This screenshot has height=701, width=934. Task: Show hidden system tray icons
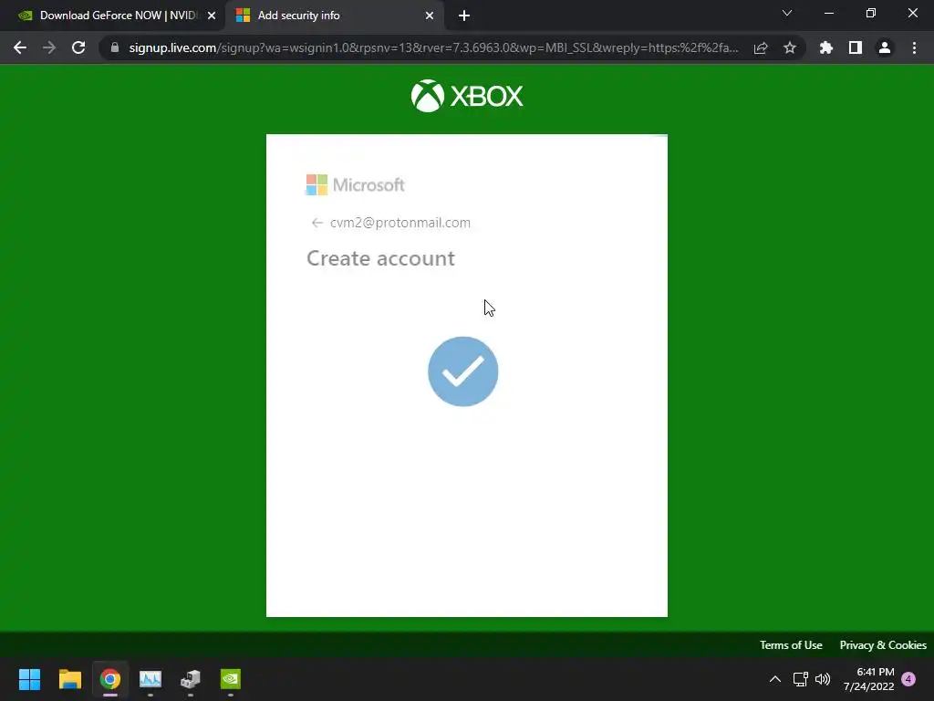(x=775, y=679)
